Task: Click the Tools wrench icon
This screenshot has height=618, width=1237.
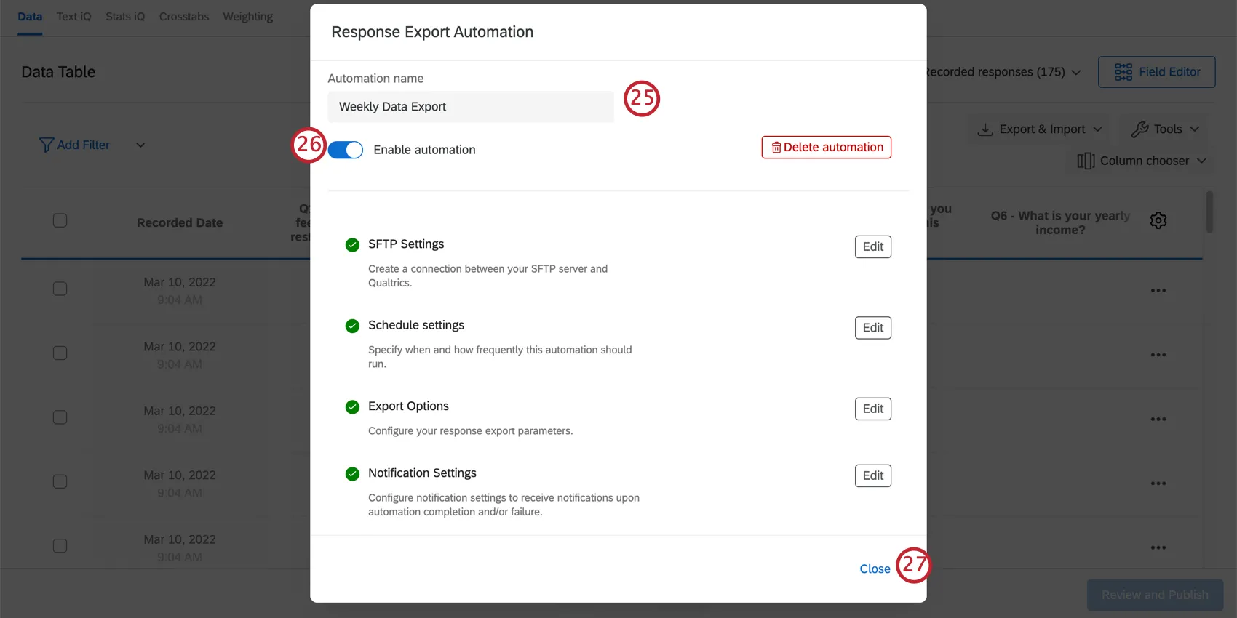Action: point(1139,129)
